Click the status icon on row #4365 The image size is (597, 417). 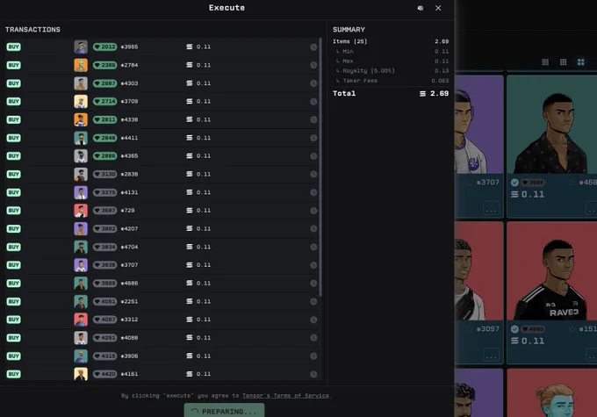(313, 155)
